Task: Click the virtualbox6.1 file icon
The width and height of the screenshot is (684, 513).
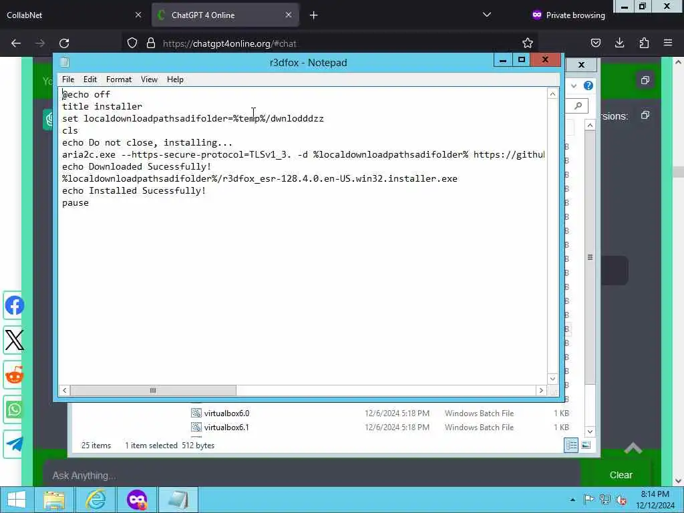Action: tap(196, 427)
